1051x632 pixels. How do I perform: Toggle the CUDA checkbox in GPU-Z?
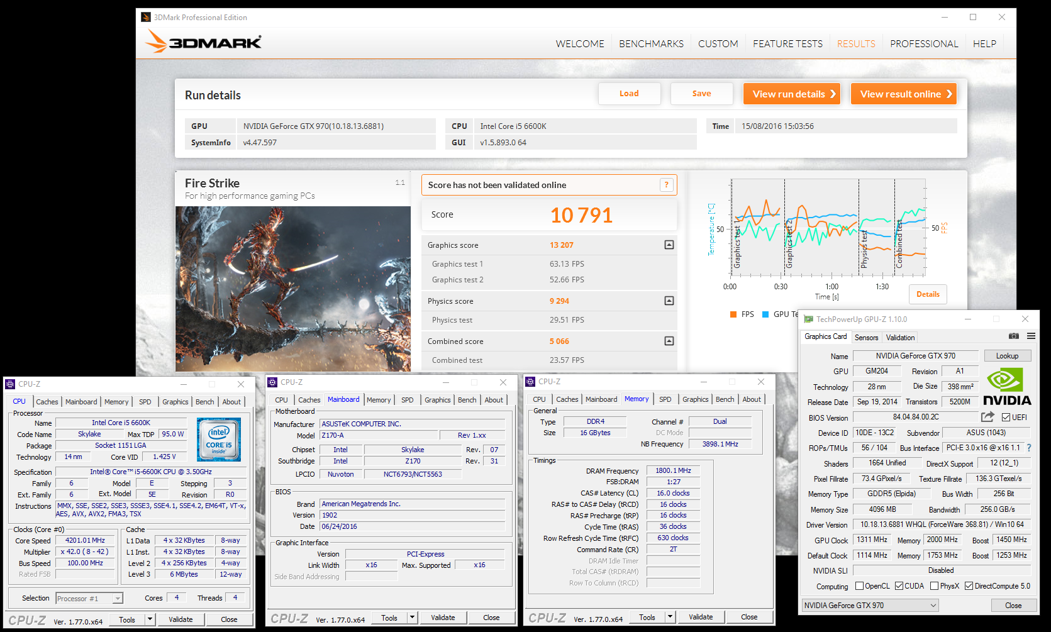[x=899, y=586]
